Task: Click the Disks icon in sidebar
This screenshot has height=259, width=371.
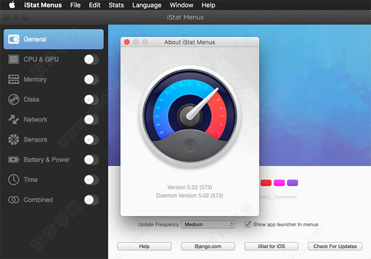Action: tap(14, 100)
